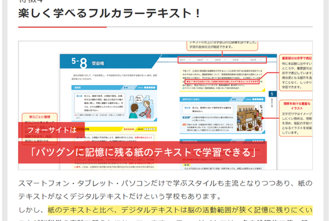This screenshot has width=332, height=221.
Task: Click the study-date record row at page top
Action: (222, 60)
